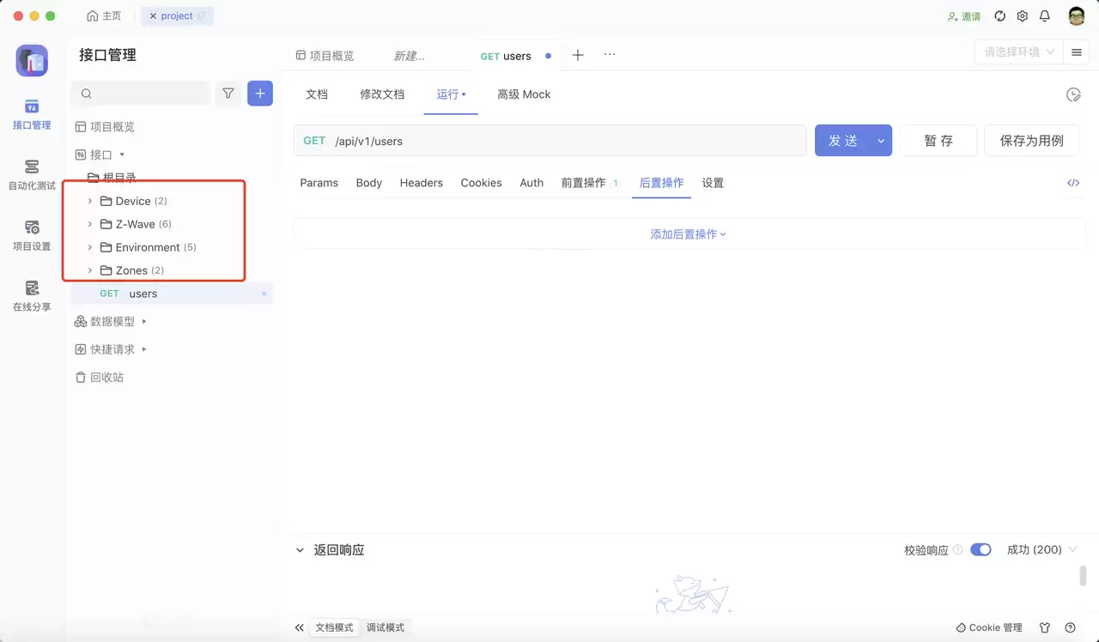Screen dimensions: 1099x642
Task: Open settings gear icon top right
Action: 1022,16
